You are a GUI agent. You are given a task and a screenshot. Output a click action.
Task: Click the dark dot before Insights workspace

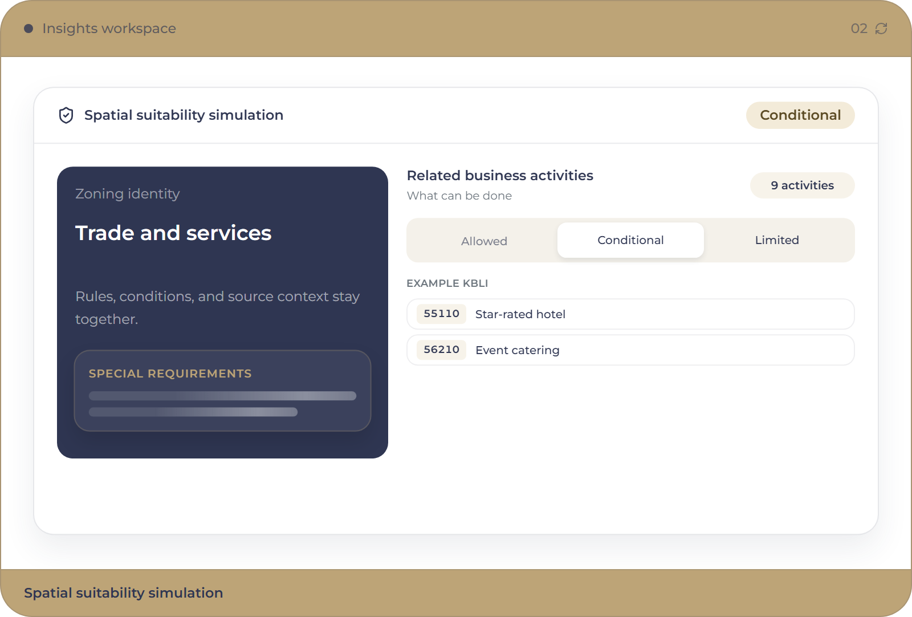click(x=28, y=29)
